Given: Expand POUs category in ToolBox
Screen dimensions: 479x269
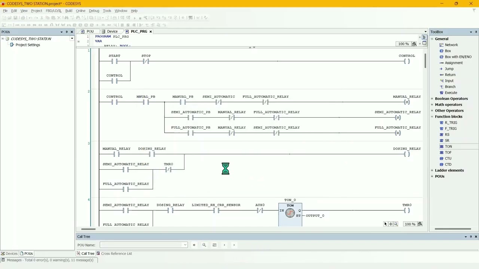Looking at the screenshot, I should coord(432,176).
